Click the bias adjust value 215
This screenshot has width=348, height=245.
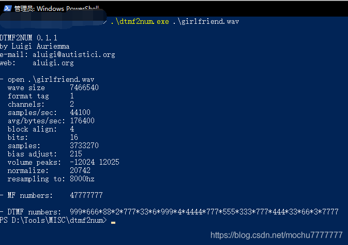point(76,154)
